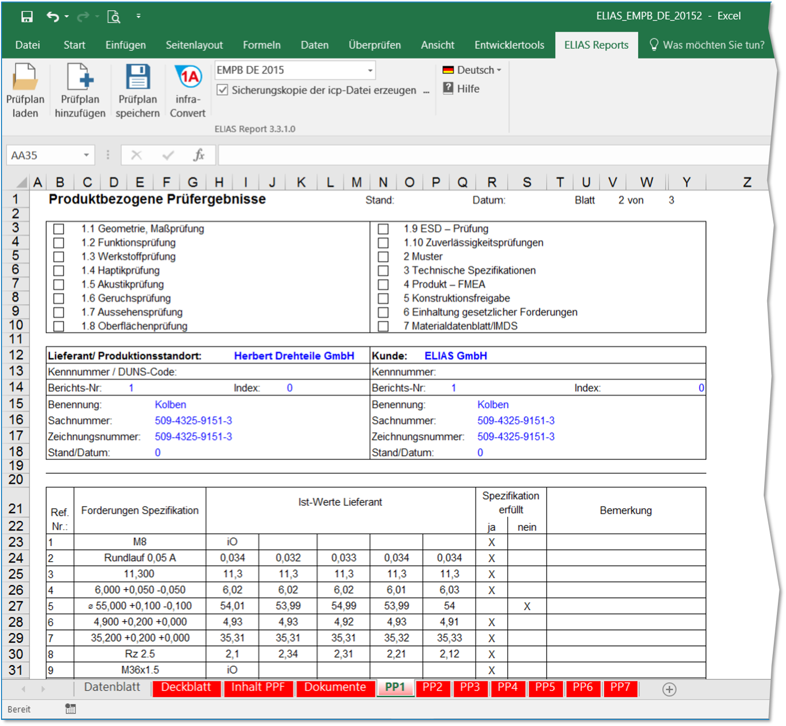Toggle Sicherungskopie der icp-Datei erzeugen checkbox
The width and height of the screenshot is (786, 726).
coord(222,90)
